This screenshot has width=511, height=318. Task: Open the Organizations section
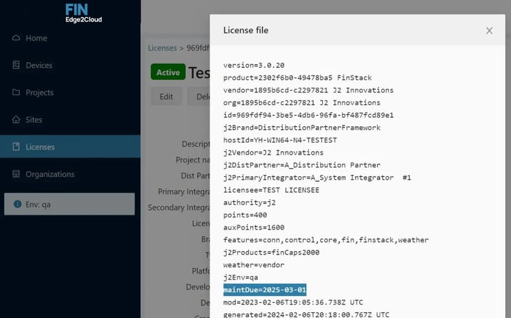[x=70, y=174]
